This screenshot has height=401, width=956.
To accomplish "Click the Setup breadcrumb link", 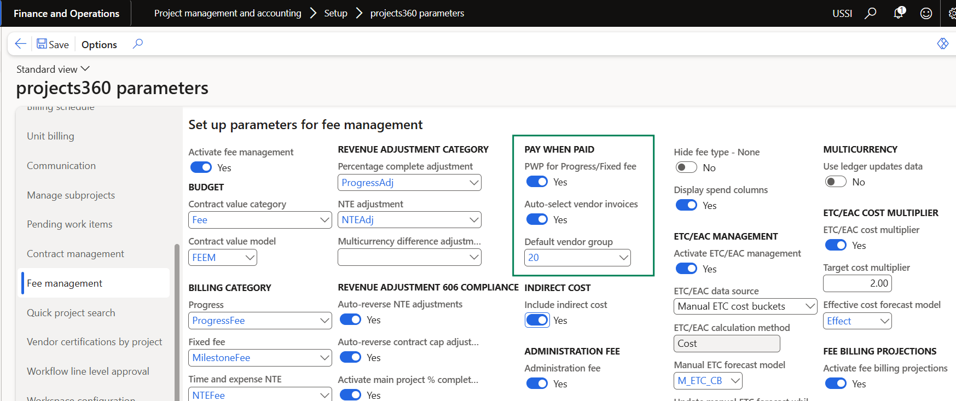I will tap(335, 13).
